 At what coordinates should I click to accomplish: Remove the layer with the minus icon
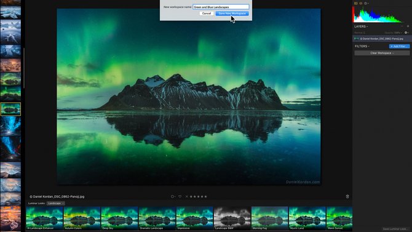[x=402, y=26]
